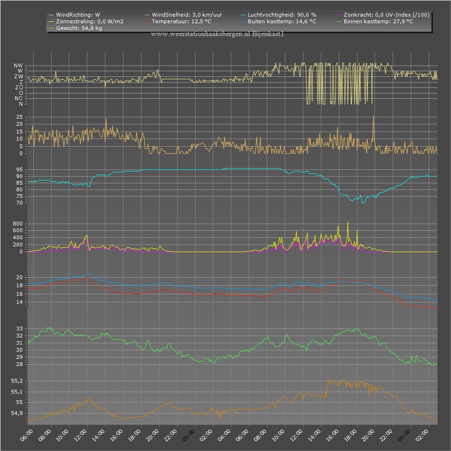The image size is (451, 451).
Task: Select the Zonkracht: 0,0 UV-Index legend entry
Action: (383, 15)
